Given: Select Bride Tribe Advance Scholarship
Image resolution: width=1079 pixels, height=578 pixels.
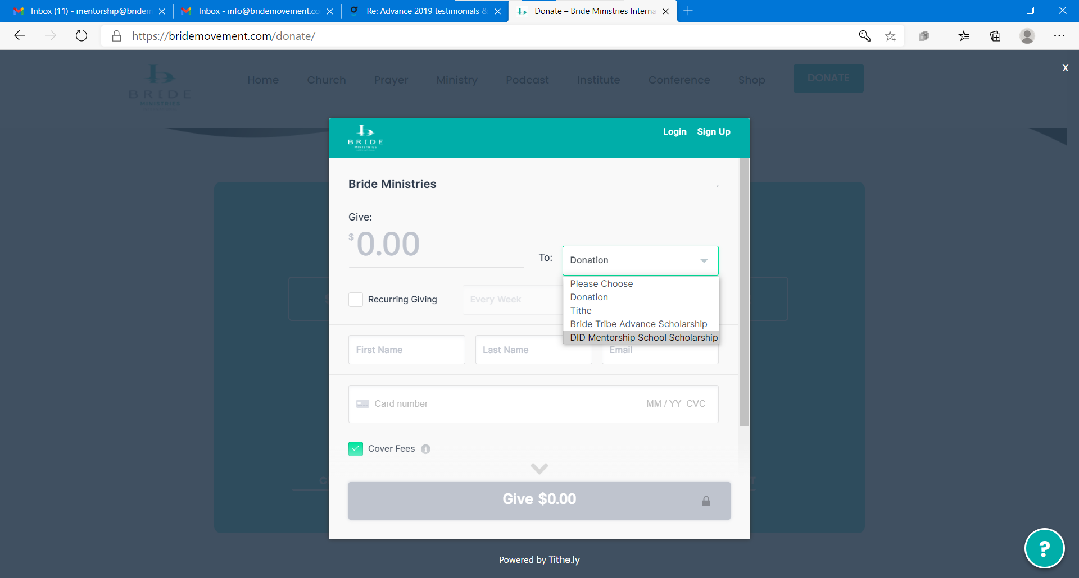Looking at the screenshot, I should pos(641,324).
